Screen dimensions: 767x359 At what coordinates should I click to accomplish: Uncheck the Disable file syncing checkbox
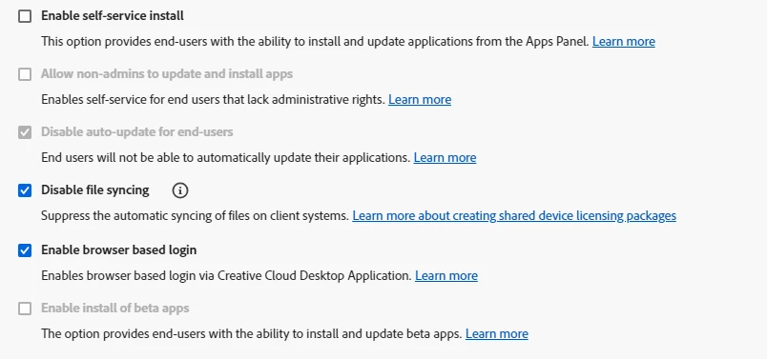(25, 190)
